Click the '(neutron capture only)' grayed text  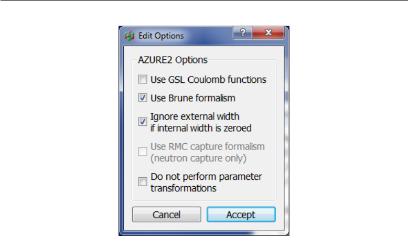[198, 158]
